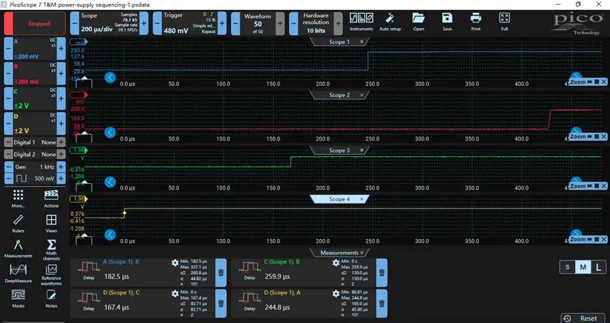The image size is (610, 323).
Task: Increase the generator 500 mV amplitude
Action: point(61,178)
